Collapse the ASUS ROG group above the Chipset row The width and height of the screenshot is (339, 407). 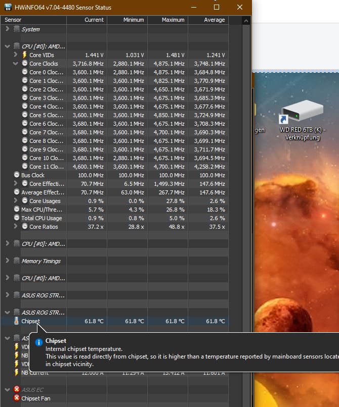pyautogui.click(x=7, y=312)
